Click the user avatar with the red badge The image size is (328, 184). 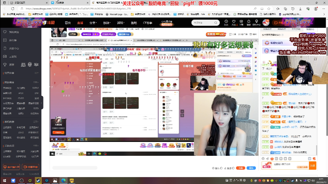266,22
